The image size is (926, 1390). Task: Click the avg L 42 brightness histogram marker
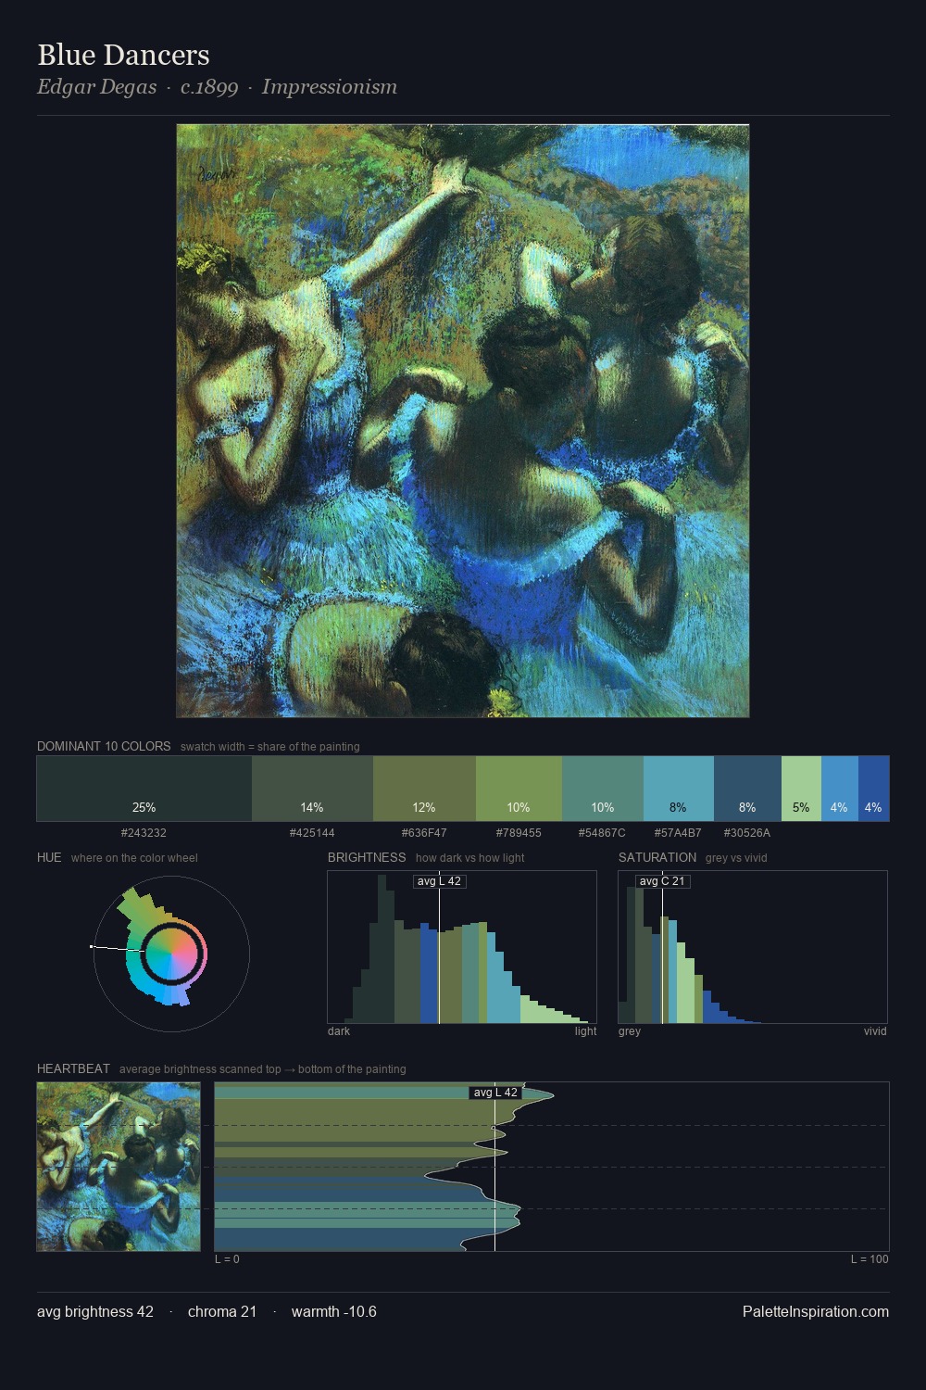click(x=440, y=881)
